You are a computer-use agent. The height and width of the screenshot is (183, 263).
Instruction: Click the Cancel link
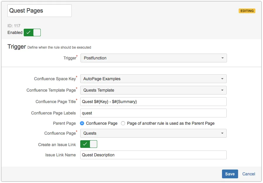[249, 174]
